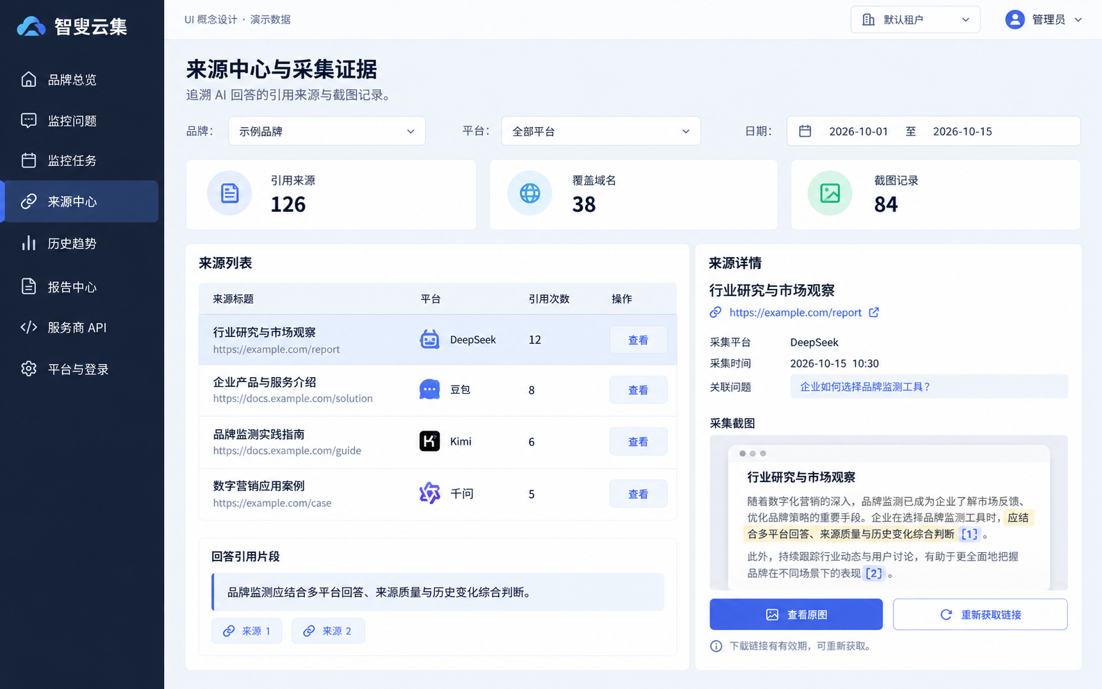This screenshot has height=689, width=1102.
Task: Click the info icon beside 下载链接有有效期
Action: 716,646
